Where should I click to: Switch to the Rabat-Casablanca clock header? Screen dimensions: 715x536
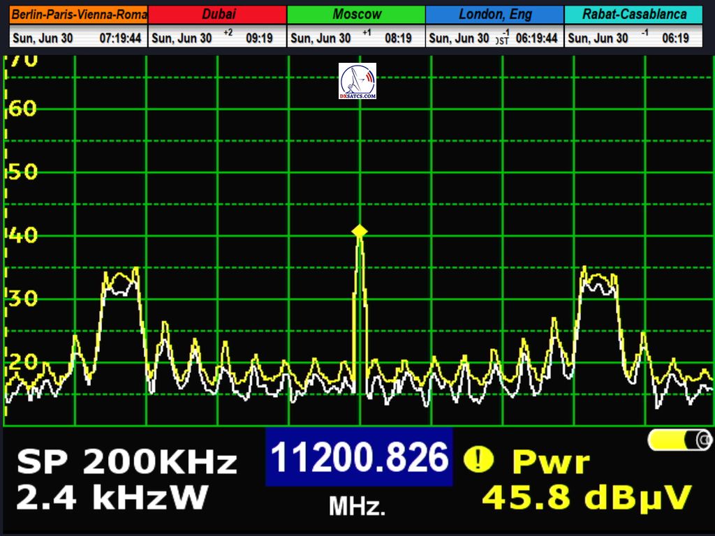(x=633, y=14)
